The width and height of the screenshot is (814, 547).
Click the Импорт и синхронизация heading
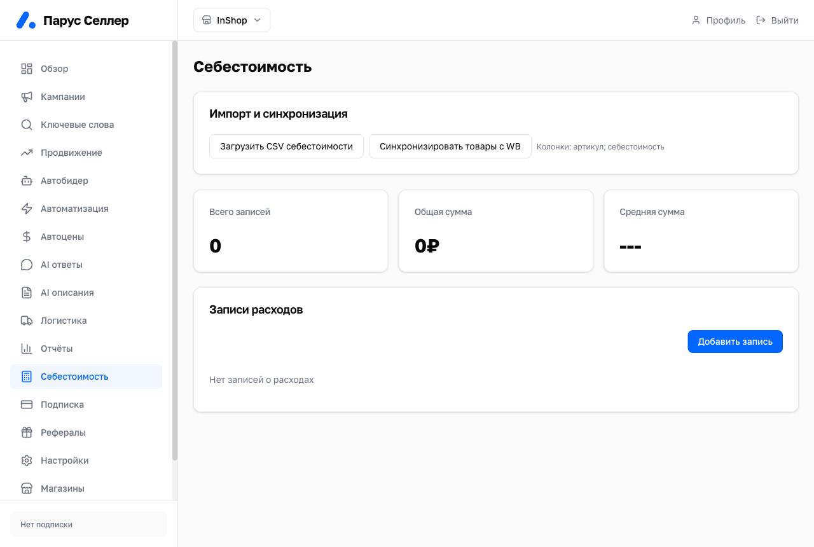[279, 114]
